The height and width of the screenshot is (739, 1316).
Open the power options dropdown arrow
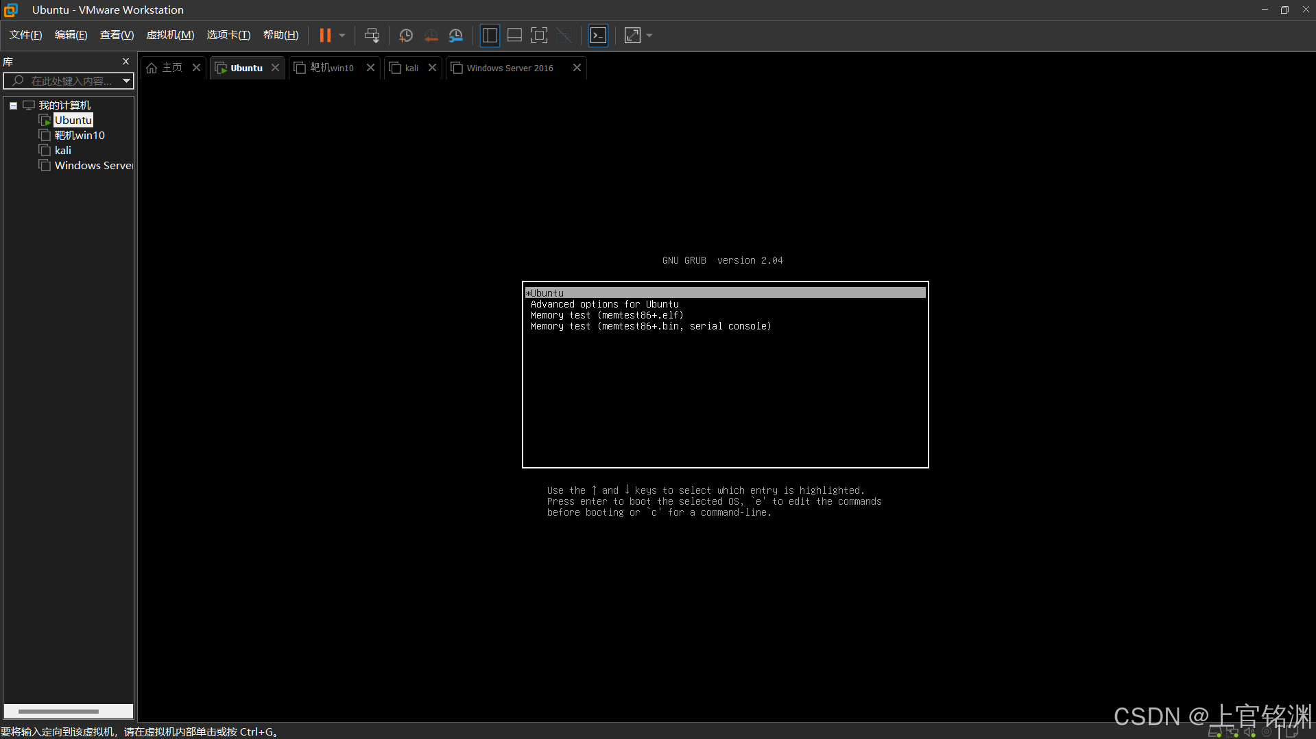pos(342,36)
